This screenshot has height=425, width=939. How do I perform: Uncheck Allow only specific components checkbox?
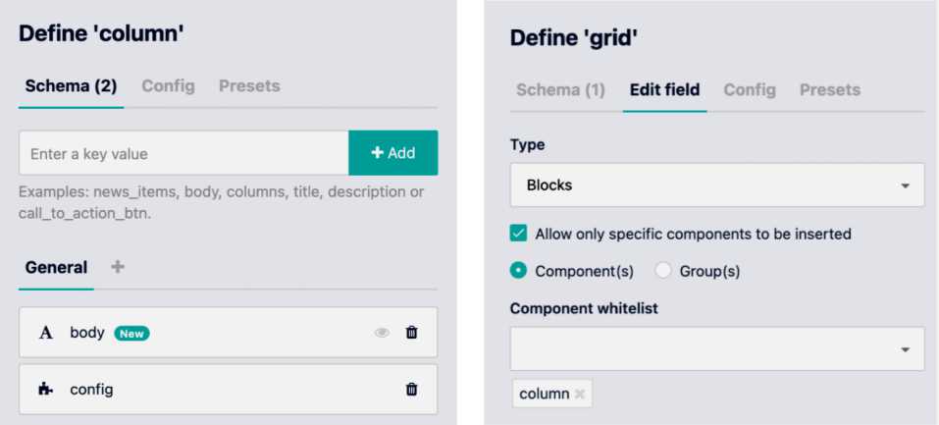pos(519,234)
